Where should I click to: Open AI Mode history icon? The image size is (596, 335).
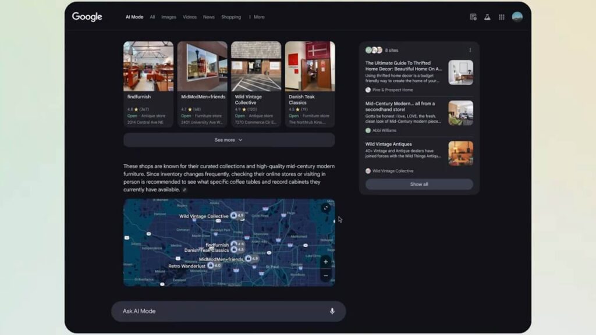pos(473,17)
